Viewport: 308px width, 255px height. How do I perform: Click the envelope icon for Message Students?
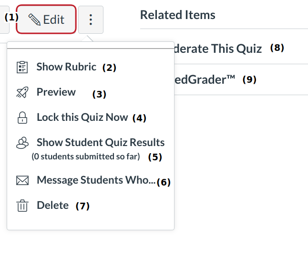coord(22,180)
